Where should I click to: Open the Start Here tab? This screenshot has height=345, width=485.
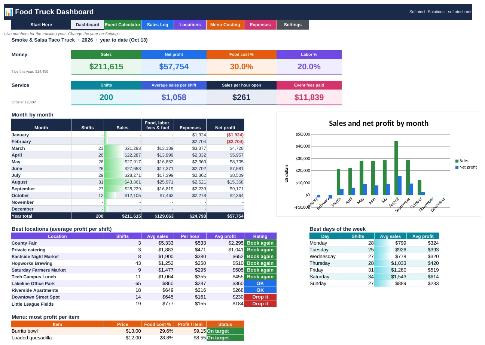(x=41, y=25)
